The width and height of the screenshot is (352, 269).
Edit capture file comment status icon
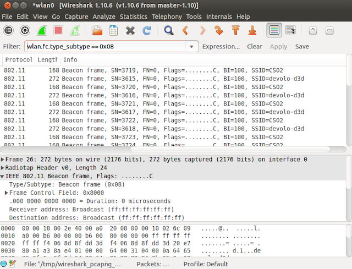[12, 264]
